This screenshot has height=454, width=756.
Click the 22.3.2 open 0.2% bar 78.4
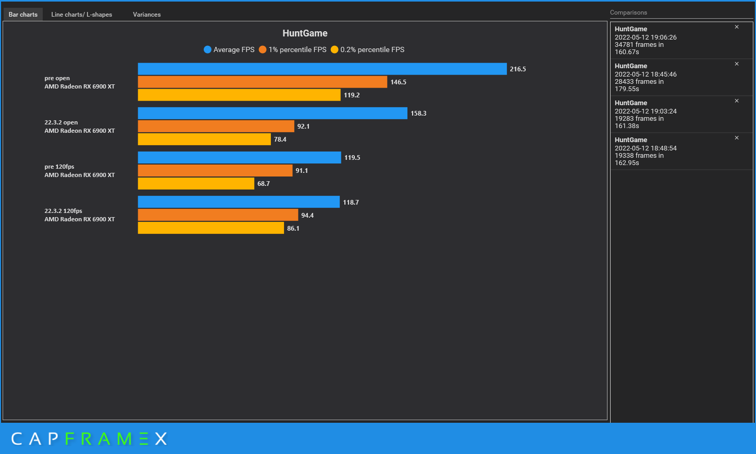(x=204, y=139)
